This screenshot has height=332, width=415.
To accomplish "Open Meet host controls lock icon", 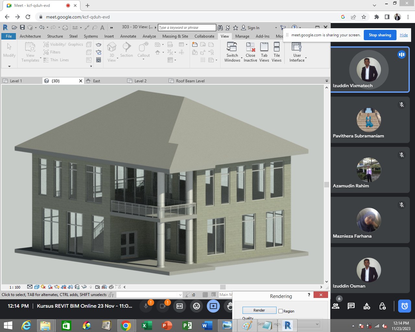I will pos(383,306).
